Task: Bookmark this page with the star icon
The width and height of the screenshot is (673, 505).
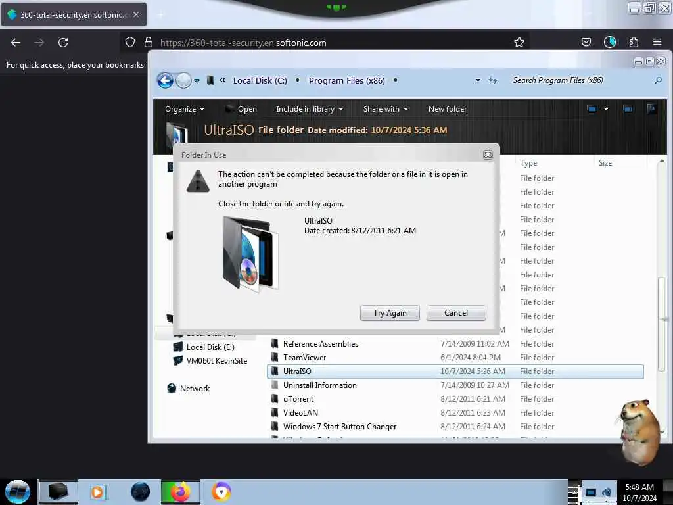Action: [x=519, y=43]
